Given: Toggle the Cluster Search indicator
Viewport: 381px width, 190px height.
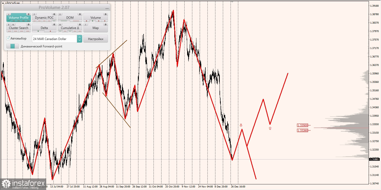Looking at the screenshot, I should click(18, 28).
